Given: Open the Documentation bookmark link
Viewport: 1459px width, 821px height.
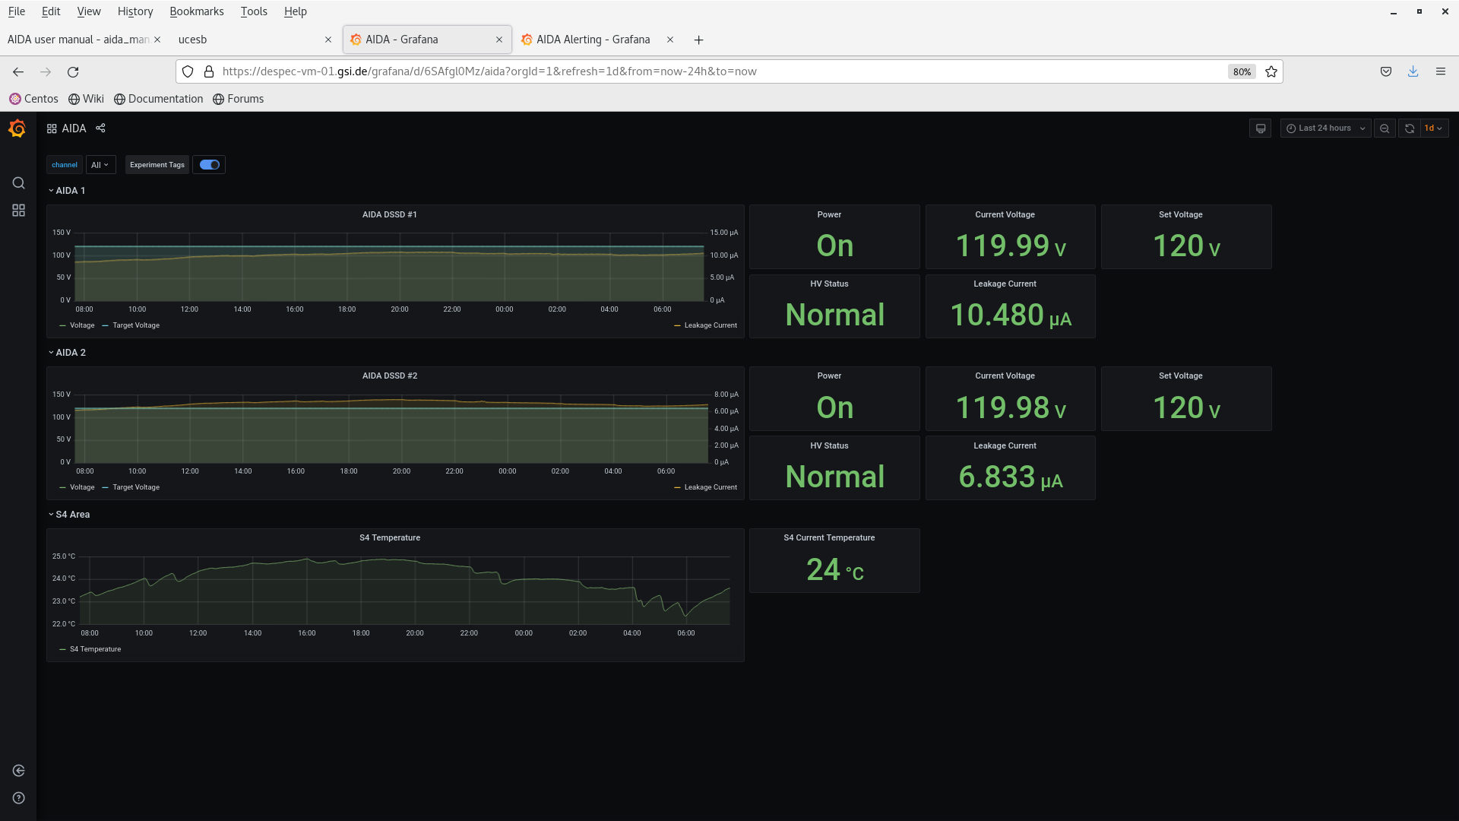Looking at the screenshot, I should point(165,99).
